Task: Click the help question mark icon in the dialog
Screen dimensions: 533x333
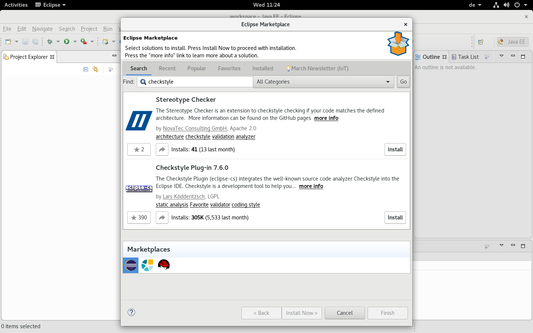Action: coord(131,313)
